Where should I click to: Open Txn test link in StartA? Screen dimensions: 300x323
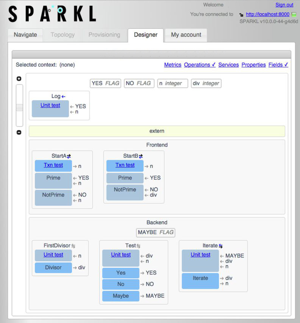click(53, 165)
